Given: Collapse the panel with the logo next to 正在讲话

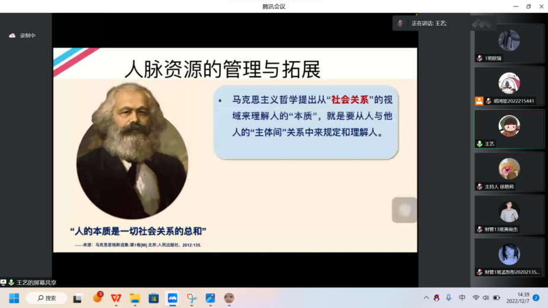Looking at the screenshot, I should click(484, 23).
